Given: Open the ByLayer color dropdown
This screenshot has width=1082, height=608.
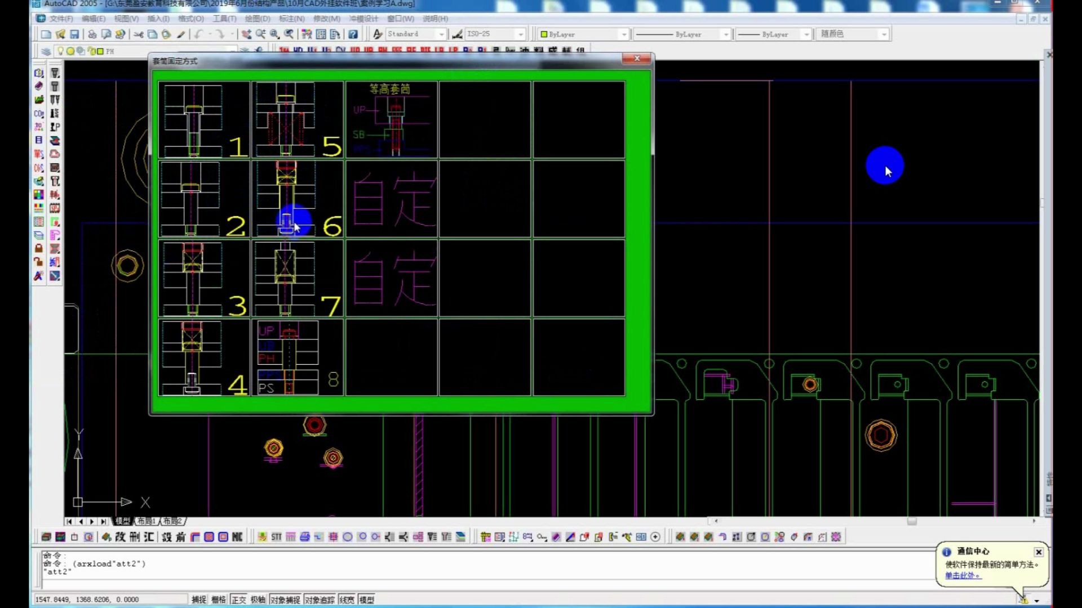Looking at the screenshot, I should point(623,34).
